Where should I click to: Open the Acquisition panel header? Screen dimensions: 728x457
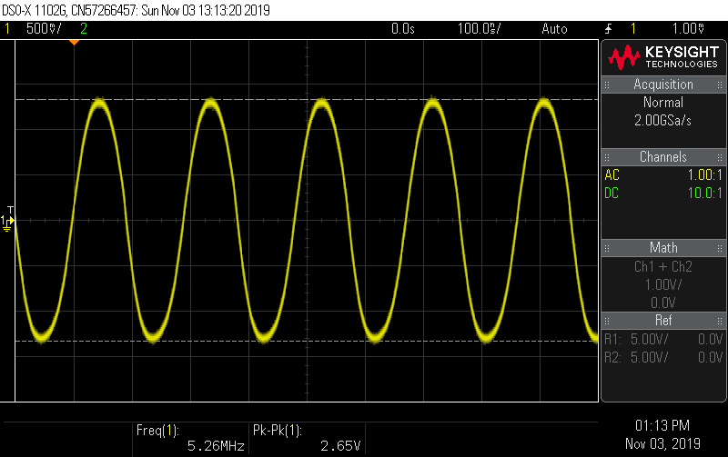tap(663, 84)
